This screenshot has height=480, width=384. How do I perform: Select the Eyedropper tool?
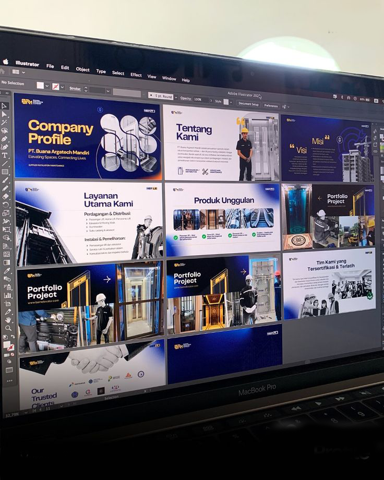pyautogui.click(x=7, y=271)
